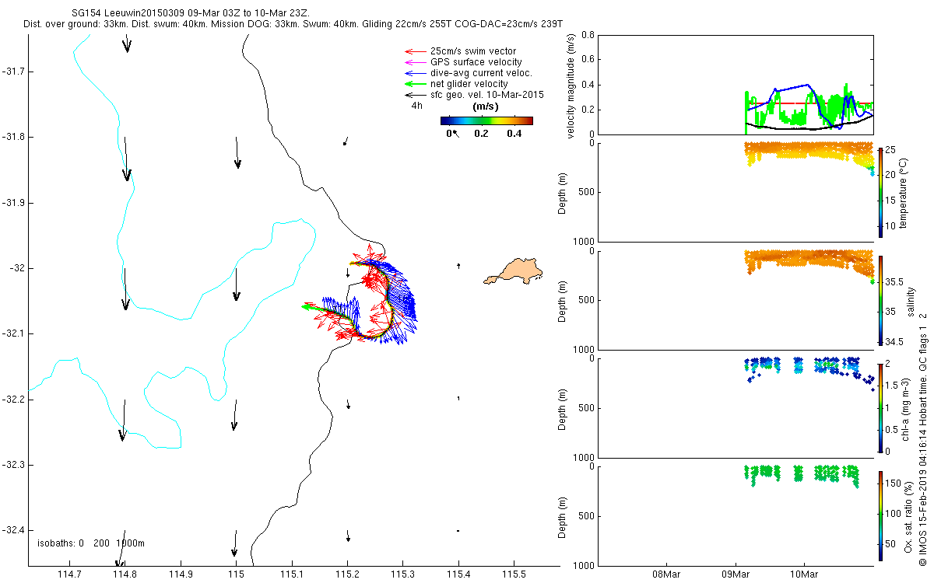Click the 'net glider velocity' legend label
934x583 pixels.
469,84
